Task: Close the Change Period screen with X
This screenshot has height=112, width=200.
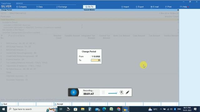Action: (178, 10)
